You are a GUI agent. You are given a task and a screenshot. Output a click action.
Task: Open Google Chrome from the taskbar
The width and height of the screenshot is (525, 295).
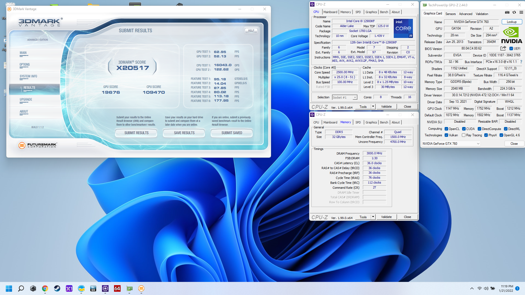tap(45, 288)
